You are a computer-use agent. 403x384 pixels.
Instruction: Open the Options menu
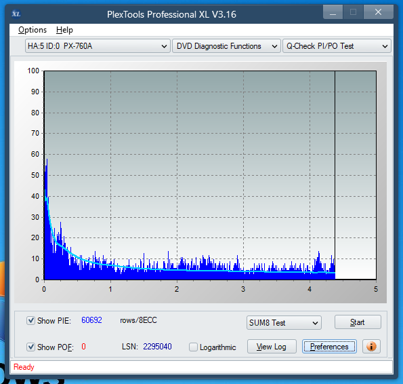(x=33, y=30)
